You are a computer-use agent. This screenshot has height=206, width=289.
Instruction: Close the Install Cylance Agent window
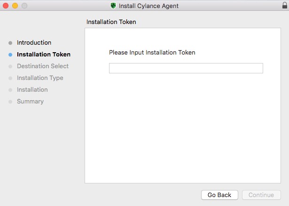[6, 6]
